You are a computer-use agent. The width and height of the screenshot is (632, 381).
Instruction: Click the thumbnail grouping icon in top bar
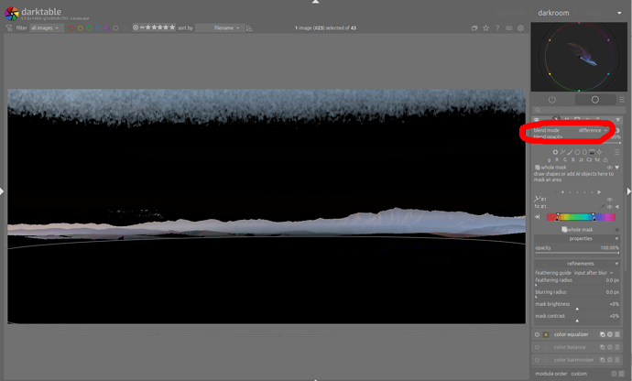pos(474,27)
